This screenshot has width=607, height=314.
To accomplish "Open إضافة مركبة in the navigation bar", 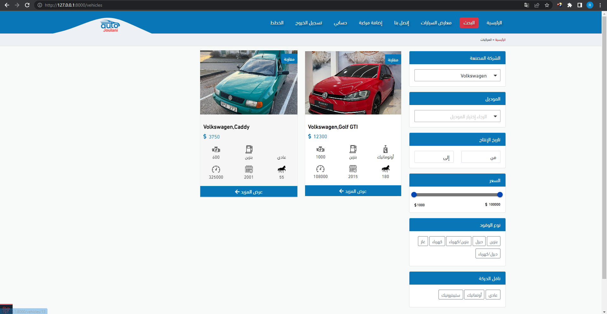I will coord(371,23).
